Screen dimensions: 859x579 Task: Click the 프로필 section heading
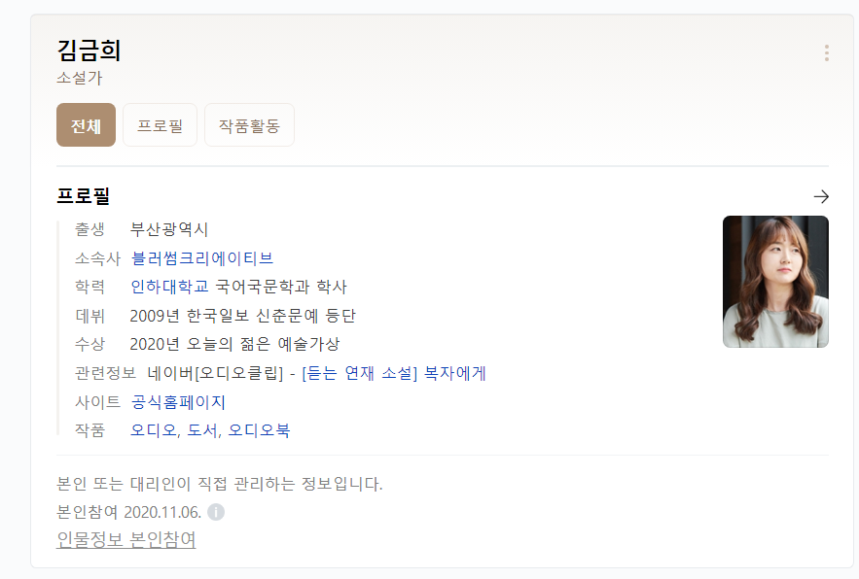click(x=84, y=196)
